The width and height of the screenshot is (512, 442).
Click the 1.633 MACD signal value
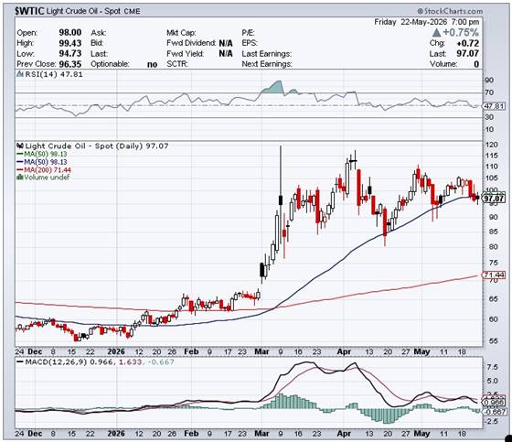(x=131, y=361)
